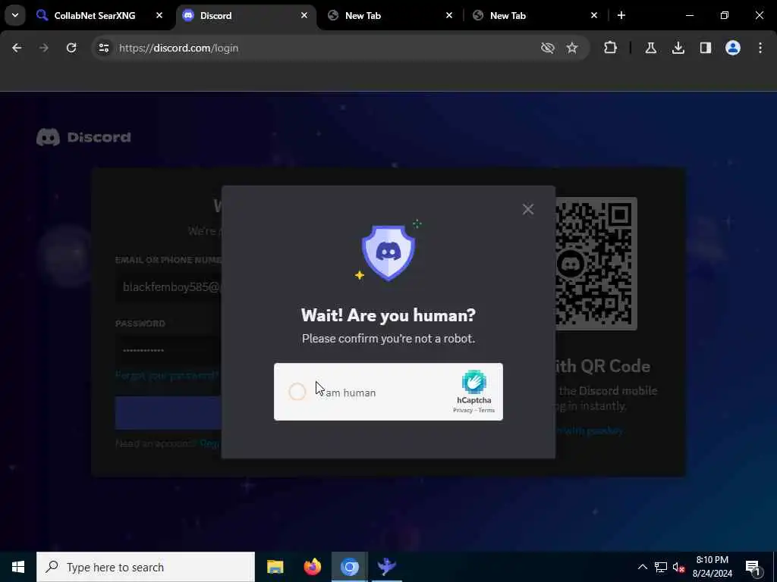
Task: View site information icon
Action: tap(103, 48)
